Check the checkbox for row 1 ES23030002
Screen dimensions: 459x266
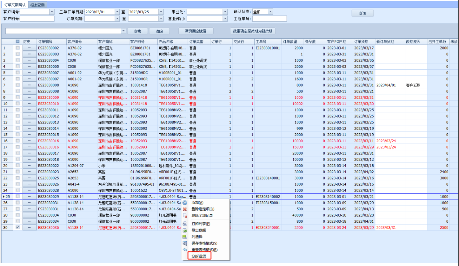coord(18,48)
